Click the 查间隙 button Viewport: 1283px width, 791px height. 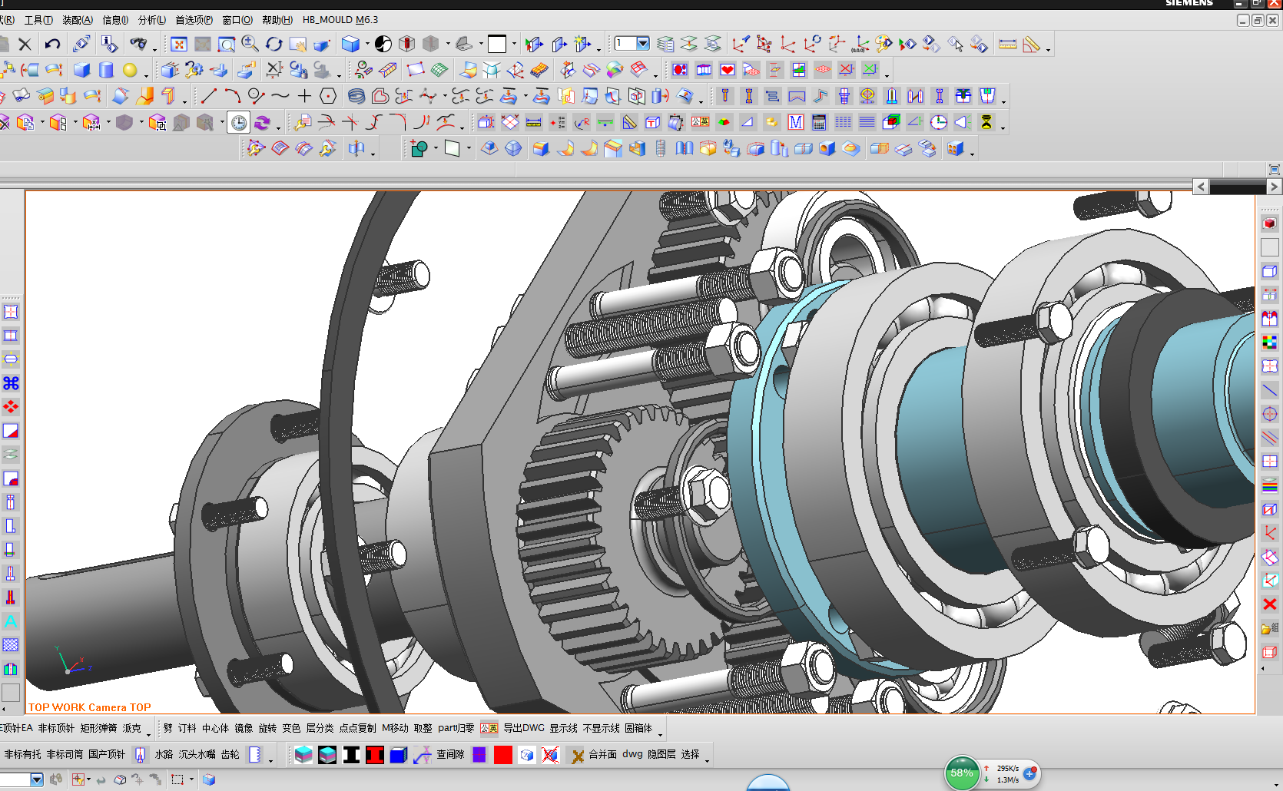coord(450,755)
